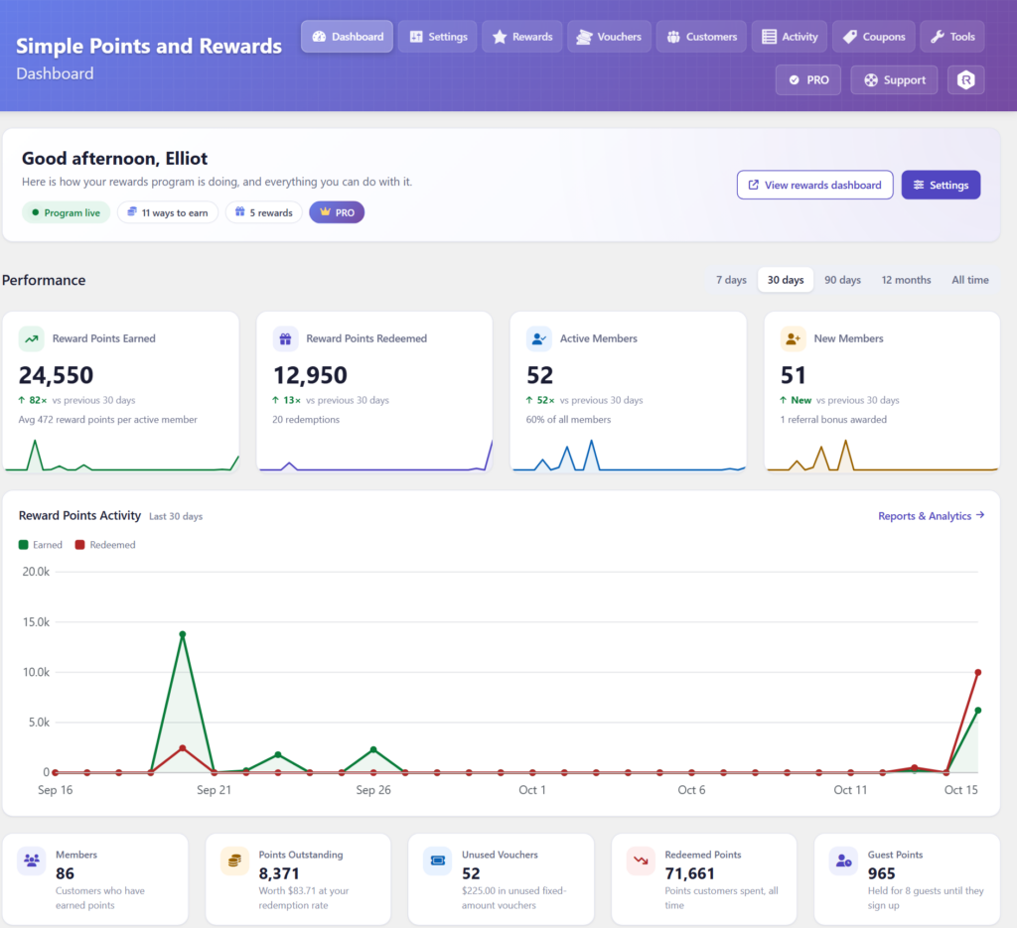This screenshot has height=928, width=1017.
Task: Click the hexagon R logo button
Action: point(965,79)
